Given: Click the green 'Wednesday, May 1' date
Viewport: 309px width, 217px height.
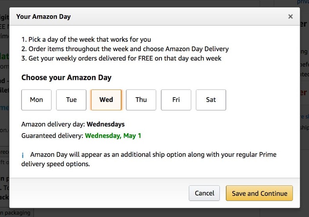Looking at the screenshot, I should (113, 136).
